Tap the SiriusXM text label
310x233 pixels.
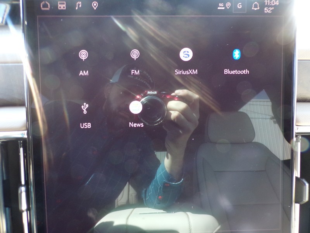coord(186,72)
